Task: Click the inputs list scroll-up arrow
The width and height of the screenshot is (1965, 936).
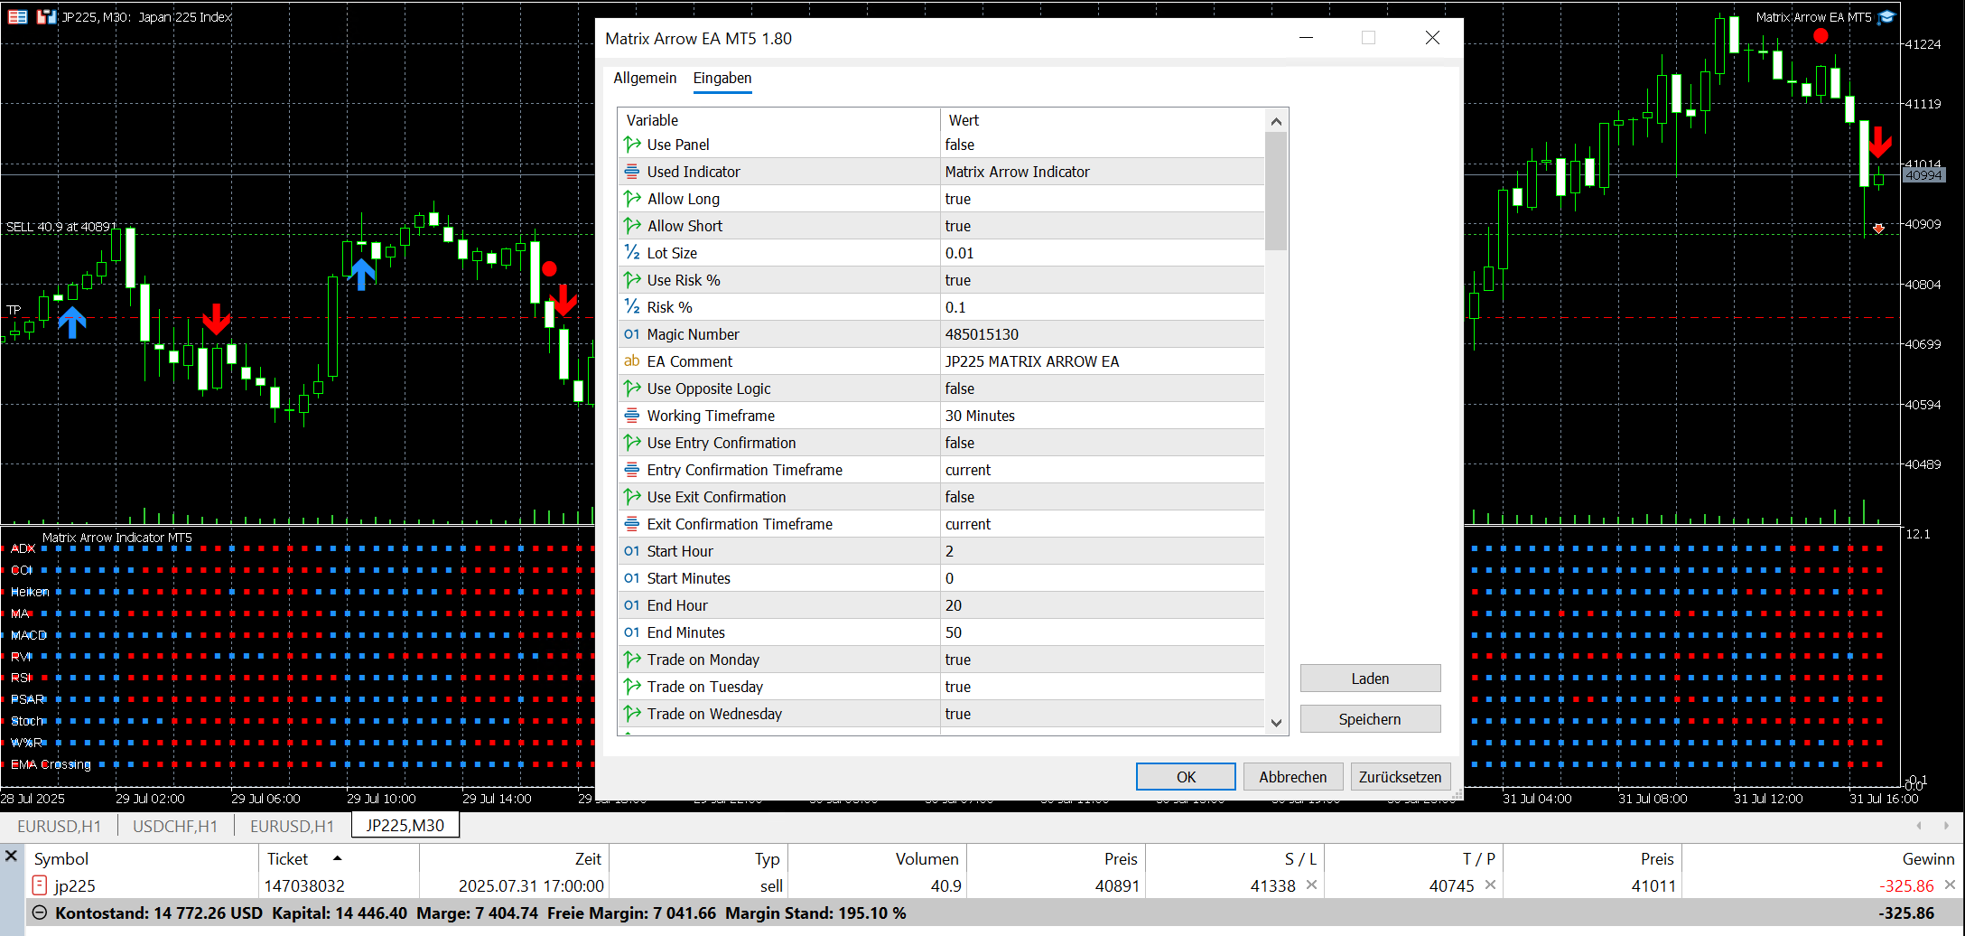Action: (x=1276, y=121)
